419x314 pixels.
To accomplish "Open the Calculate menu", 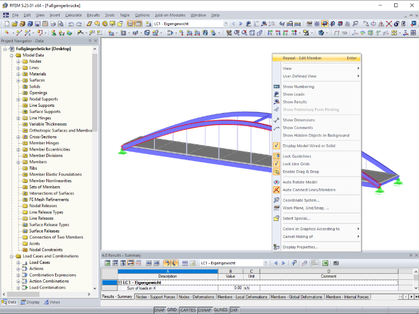I will (73, 15).
